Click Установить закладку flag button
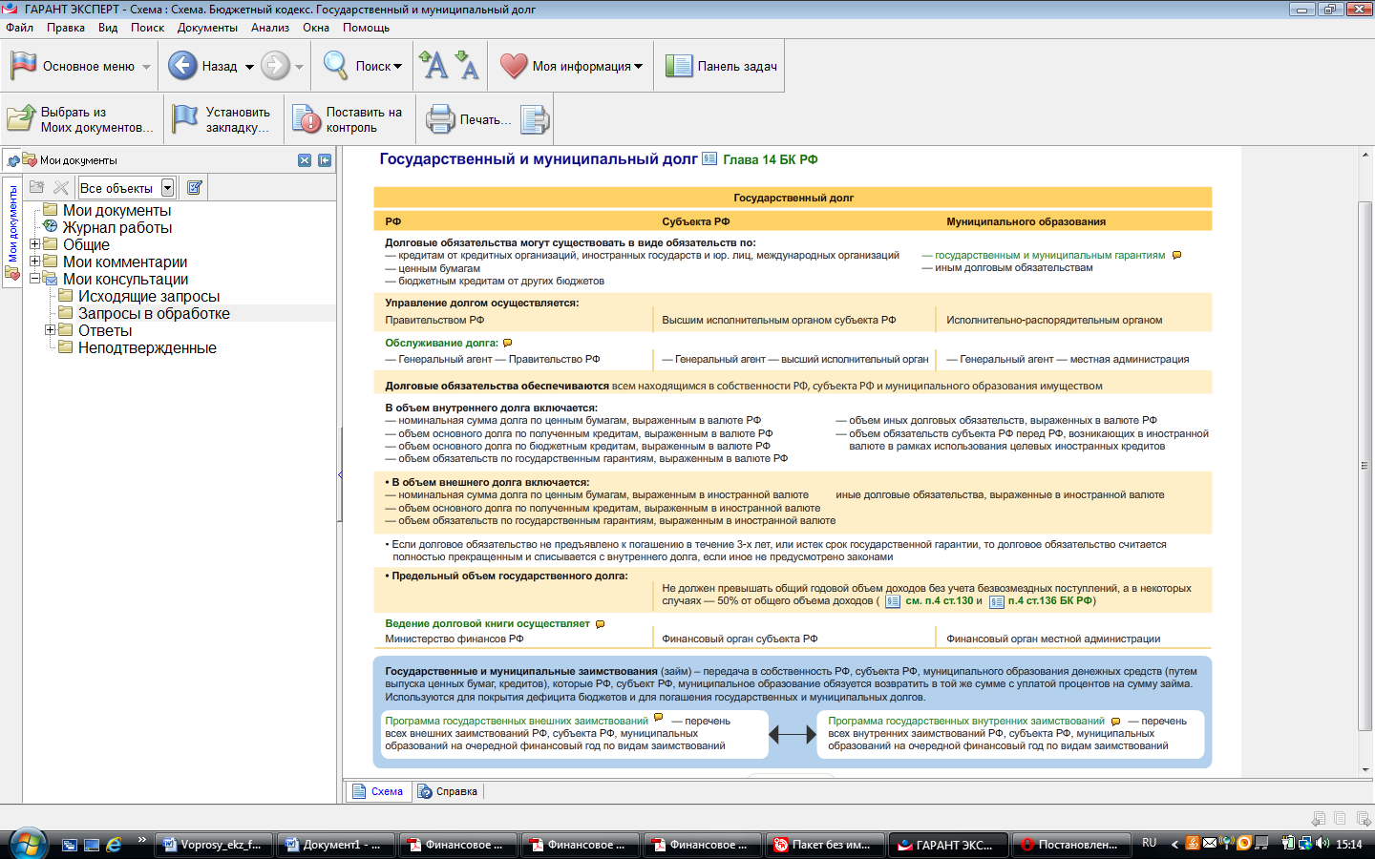This screenshot has width=1375, height=859. click(x=222, y=119)
